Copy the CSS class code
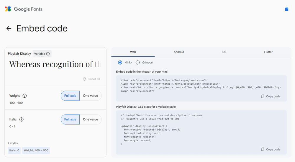This screenshot has width=295, height=162. click(271, 149)
